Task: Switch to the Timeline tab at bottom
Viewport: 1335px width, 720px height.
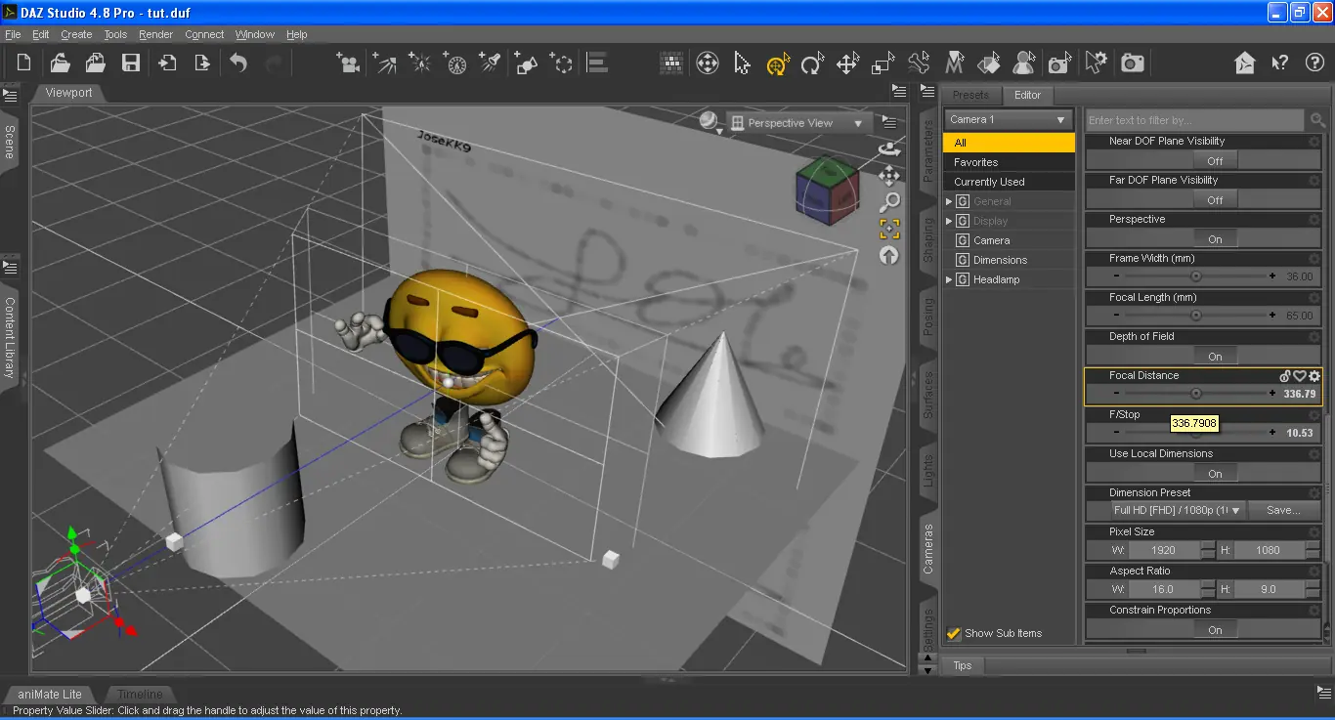Action: pyautogui.click(x=140, y=694)
